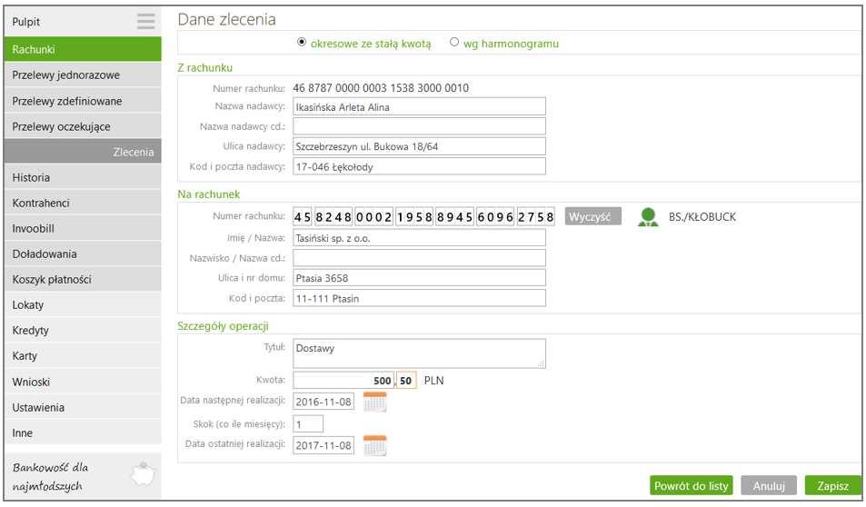Open calendar for Data następnej realizacji
This screenshot has height=507, width=866.
point(375,403)
